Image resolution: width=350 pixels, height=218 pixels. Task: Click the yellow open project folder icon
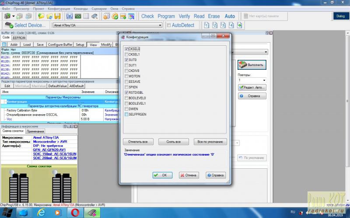click(x=41, y=16)
